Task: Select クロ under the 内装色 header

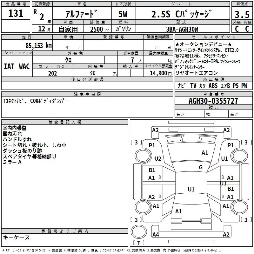Action: click(x=93, y=73)
